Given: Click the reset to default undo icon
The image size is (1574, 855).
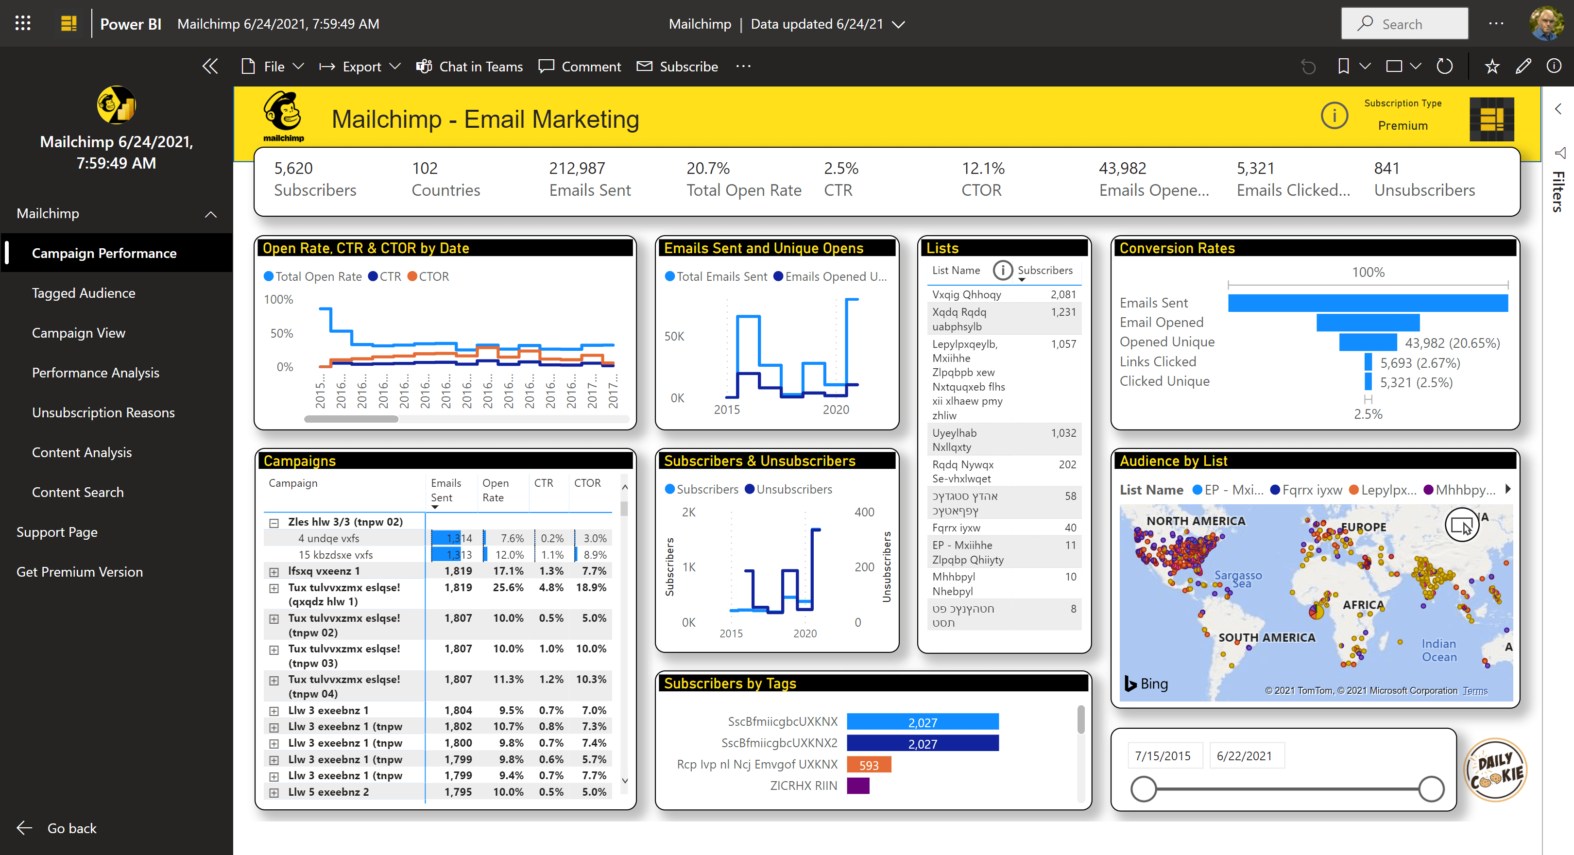Looking at the screenshot, I should (x=1308, y=66).
